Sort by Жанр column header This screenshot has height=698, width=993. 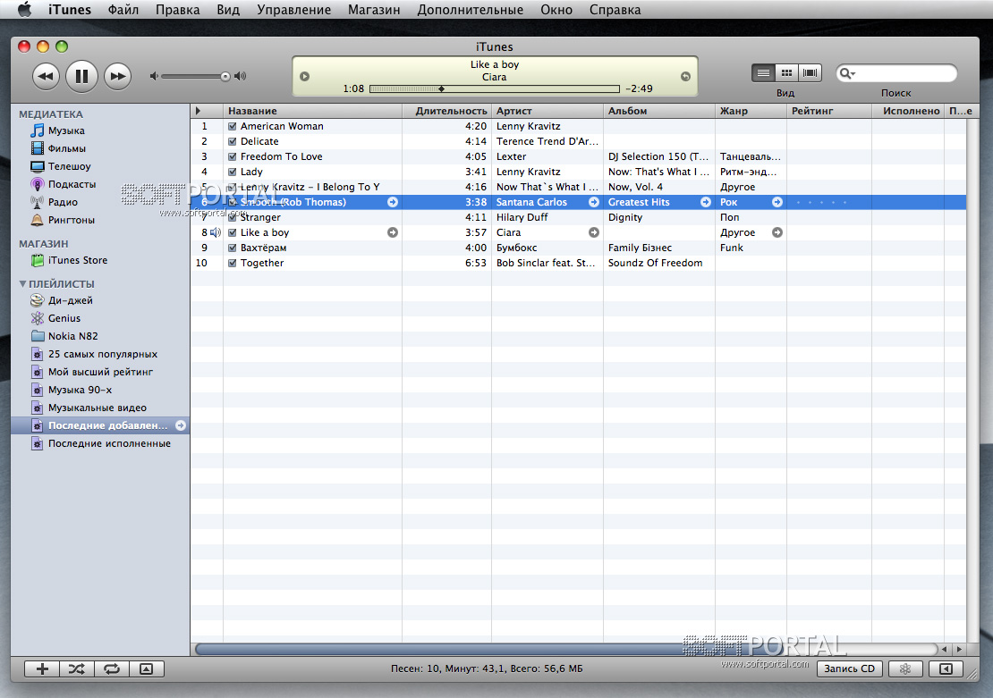[x=751, y=111]
